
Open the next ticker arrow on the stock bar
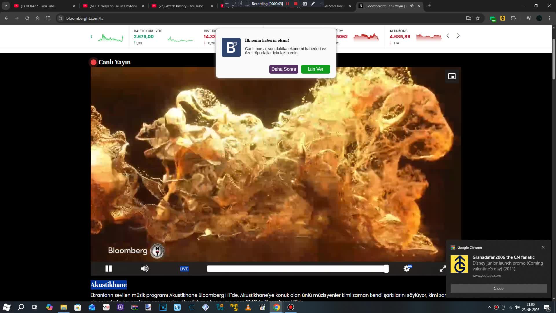(x=458, y=36)
